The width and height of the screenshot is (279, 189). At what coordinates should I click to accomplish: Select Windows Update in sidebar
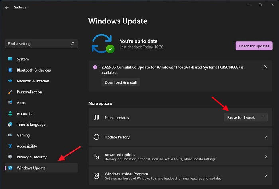click(x=41, y=168)
